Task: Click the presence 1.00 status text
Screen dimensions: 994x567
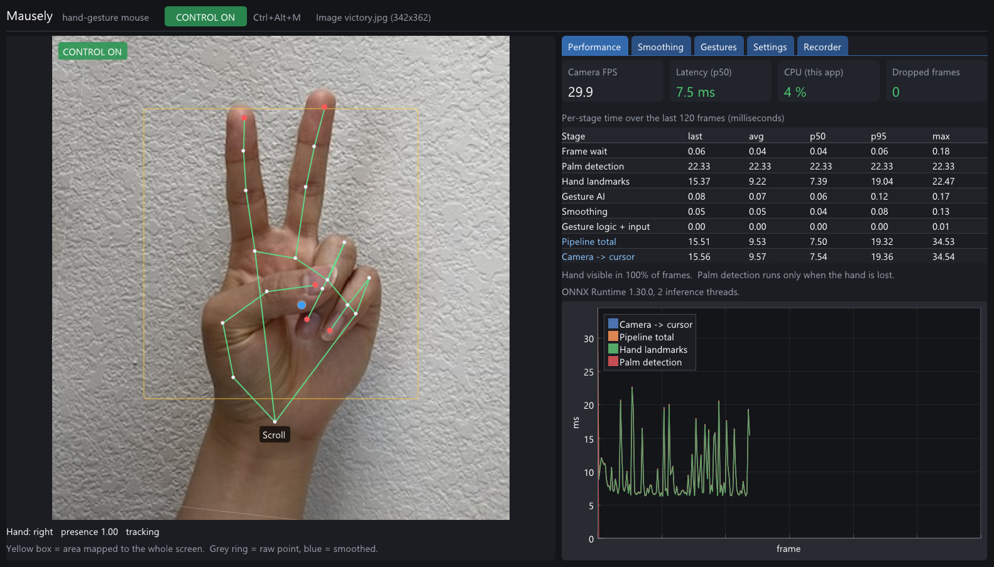Action: coord(89,532)
